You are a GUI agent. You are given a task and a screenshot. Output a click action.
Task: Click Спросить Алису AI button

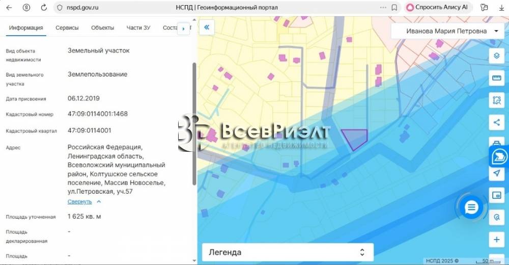tap(439, 8)
